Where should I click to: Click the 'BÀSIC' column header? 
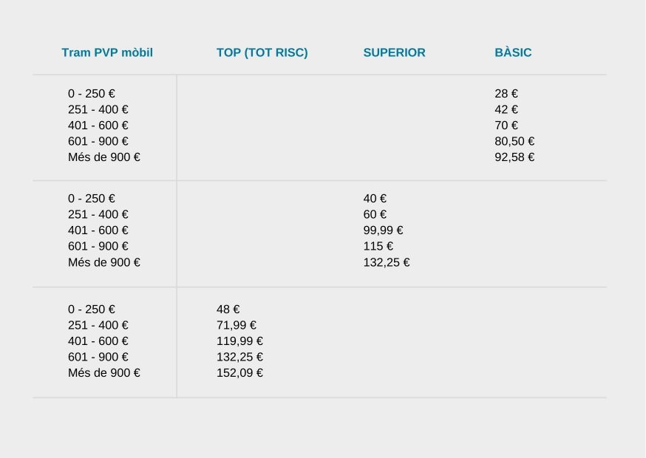coord(513,52)
